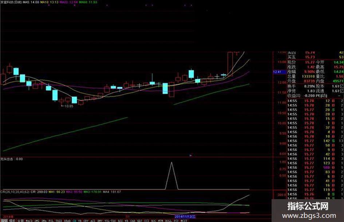This screenshot has width=344, height=222.
Task: Click the 10.85 low price label
Action: coord(69,106)
